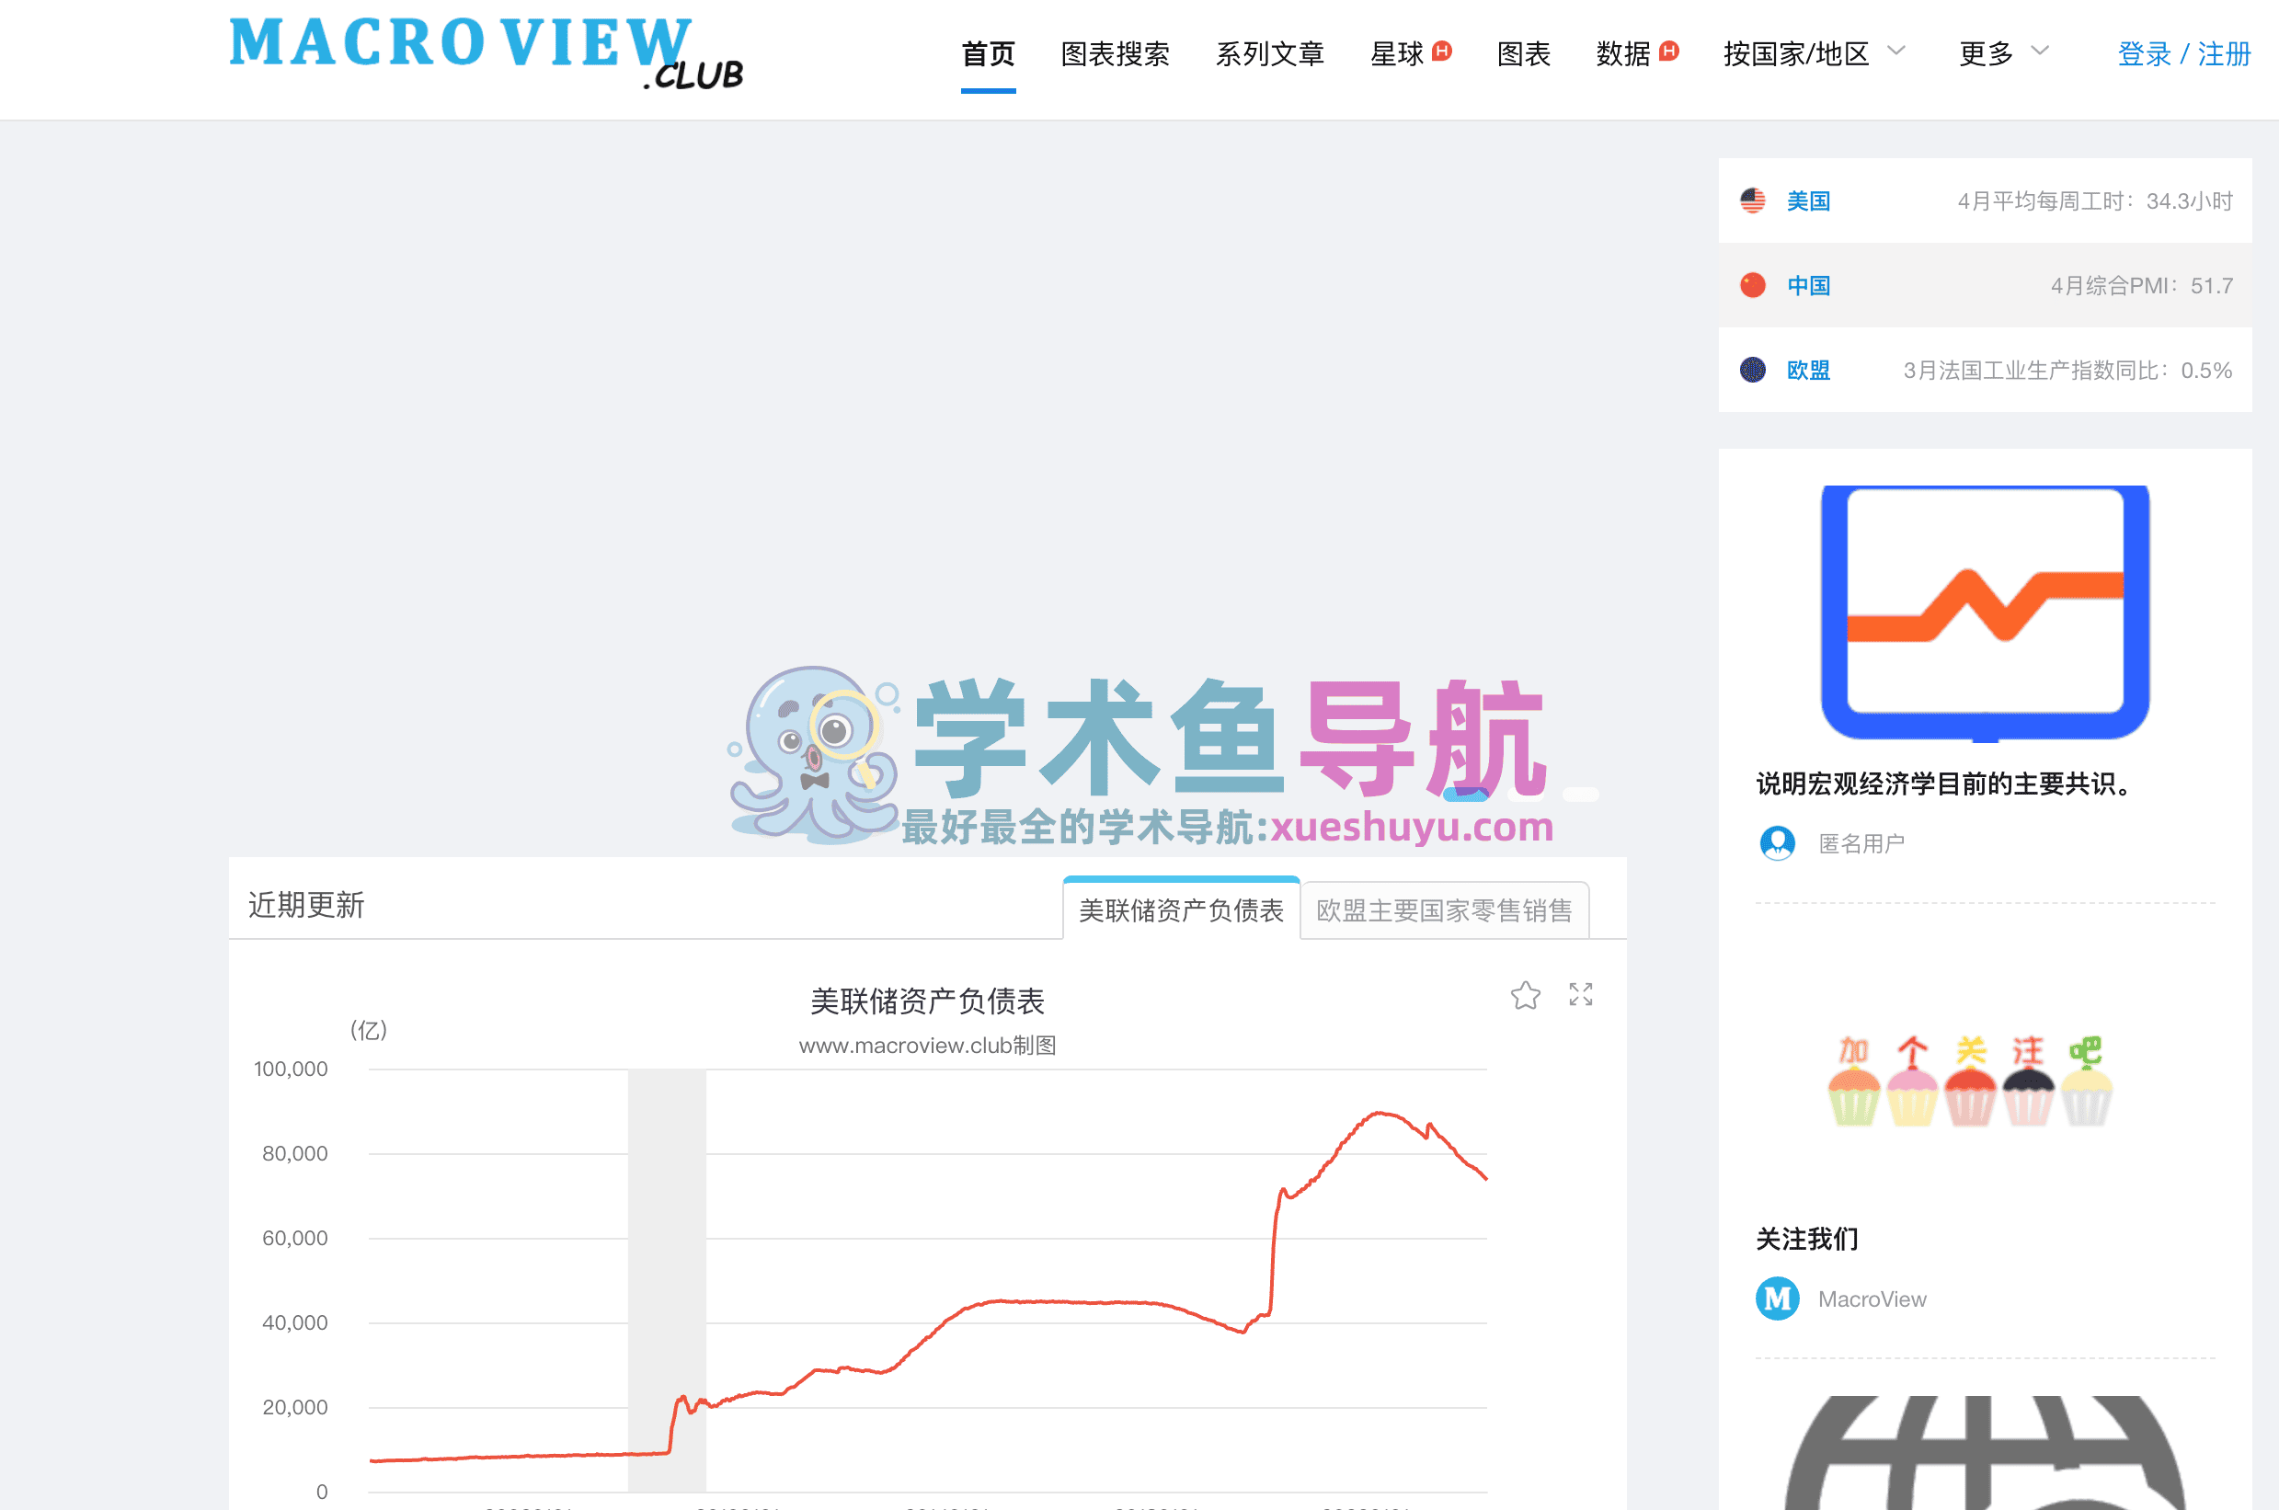Expand the chart to fullscreen via arrows icon
Screen dimensions: 2279x1510
coord(1580,996)
